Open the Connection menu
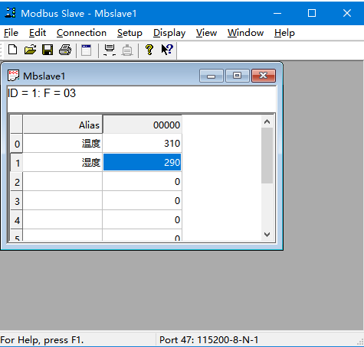Viewport: 364px width, 347px height. 81,33
